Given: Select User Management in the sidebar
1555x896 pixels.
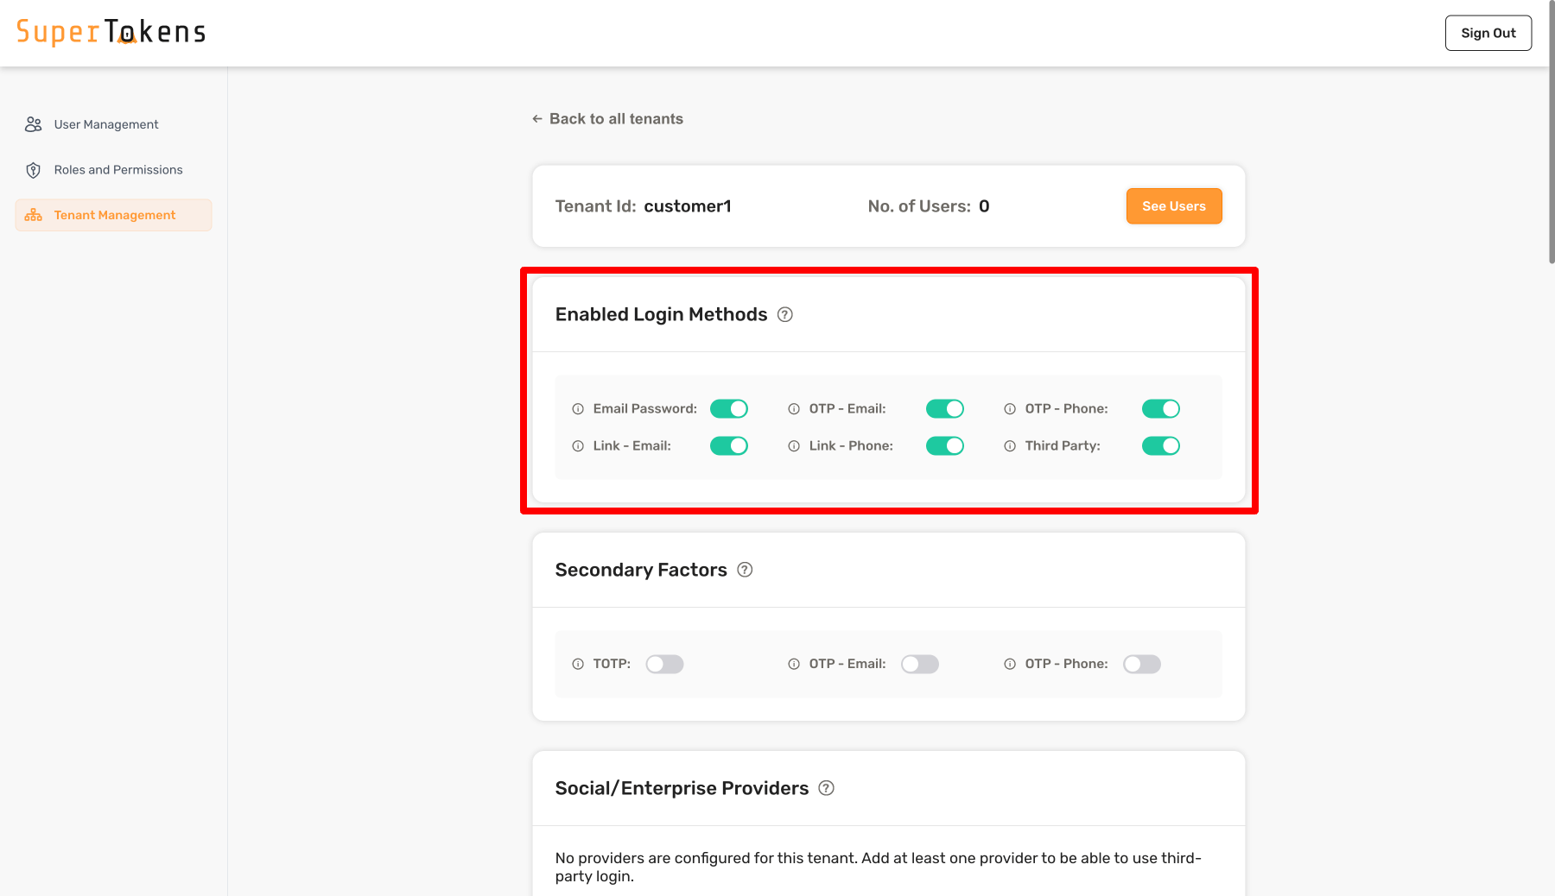Looking at the screenshot, I should pos(105,123).
